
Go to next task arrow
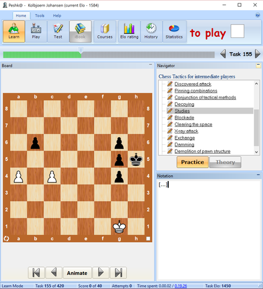click(x=258, y=54)
